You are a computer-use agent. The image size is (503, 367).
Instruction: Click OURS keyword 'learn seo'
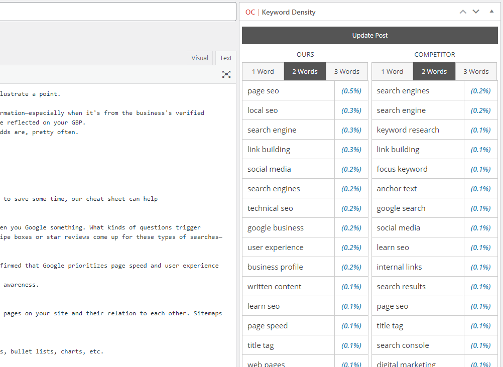click(264, 306)
